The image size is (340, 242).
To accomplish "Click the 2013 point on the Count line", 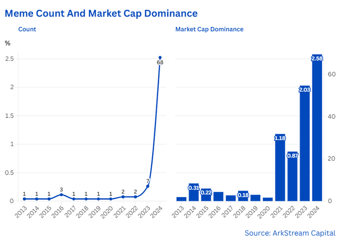I will tap(24, 199).
